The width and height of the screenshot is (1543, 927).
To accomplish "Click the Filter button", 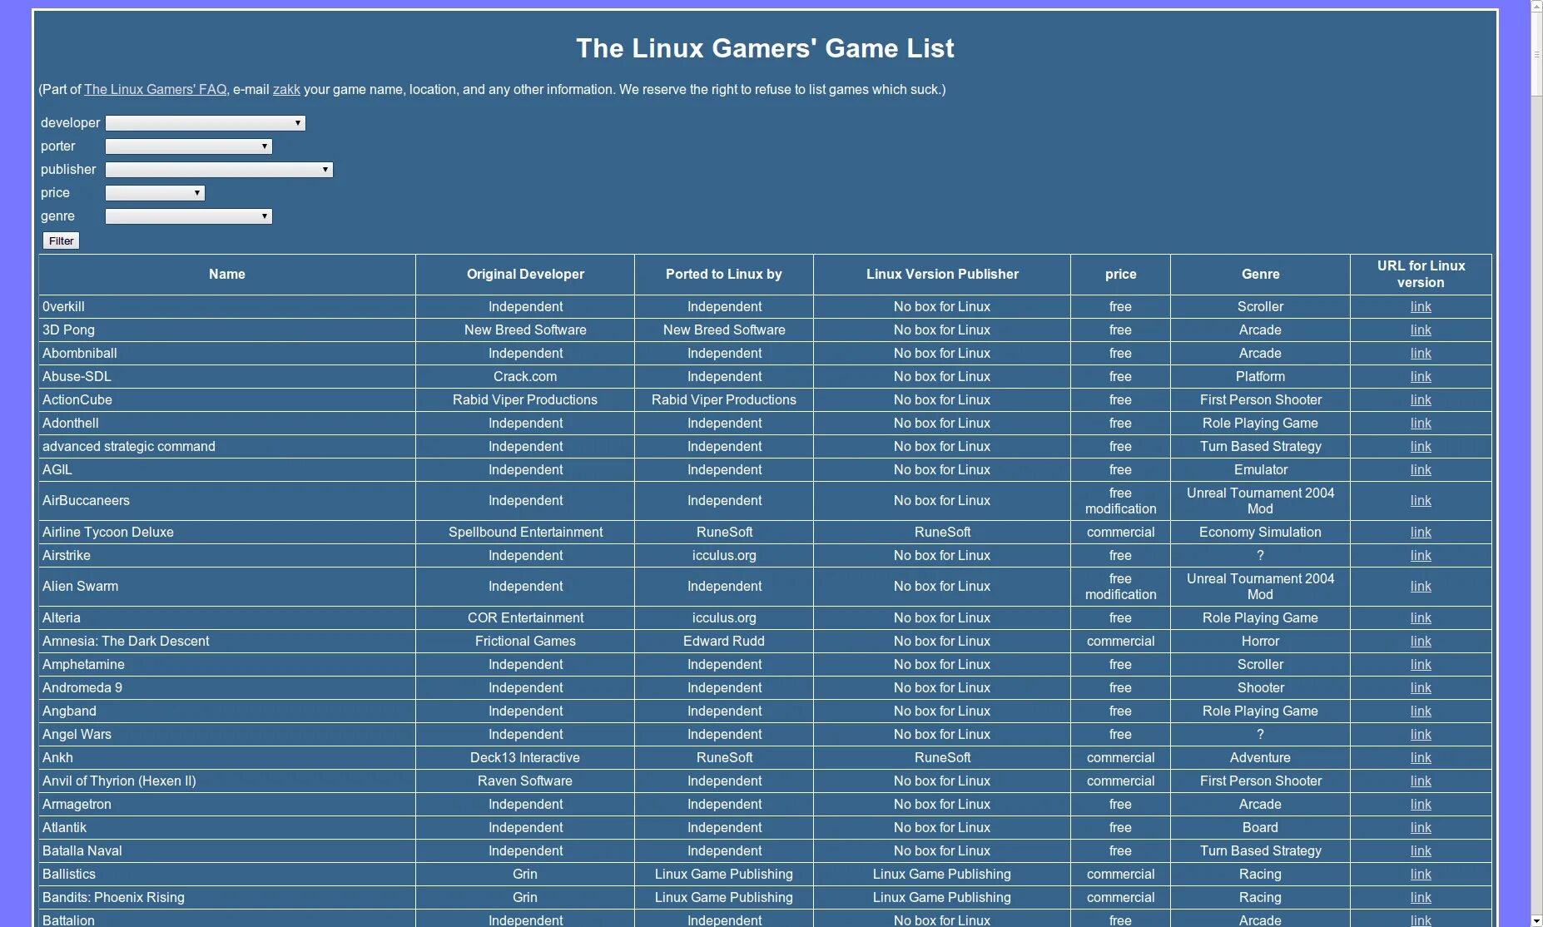I will (x=61, y=241).
